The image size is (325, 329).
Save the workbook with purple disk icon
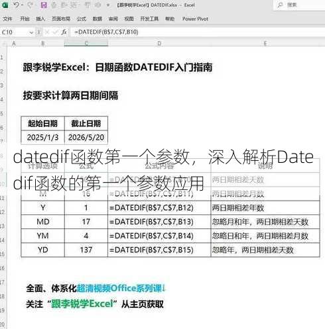(x=44, y=5)
